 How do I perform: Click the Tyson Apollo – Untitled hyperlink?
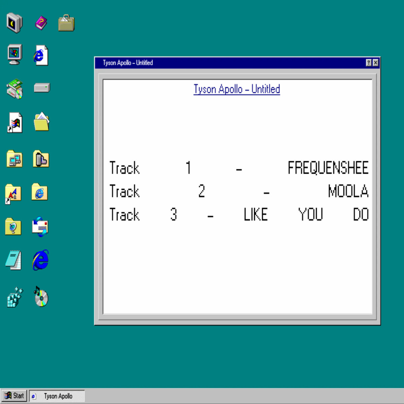click(237, 89)
